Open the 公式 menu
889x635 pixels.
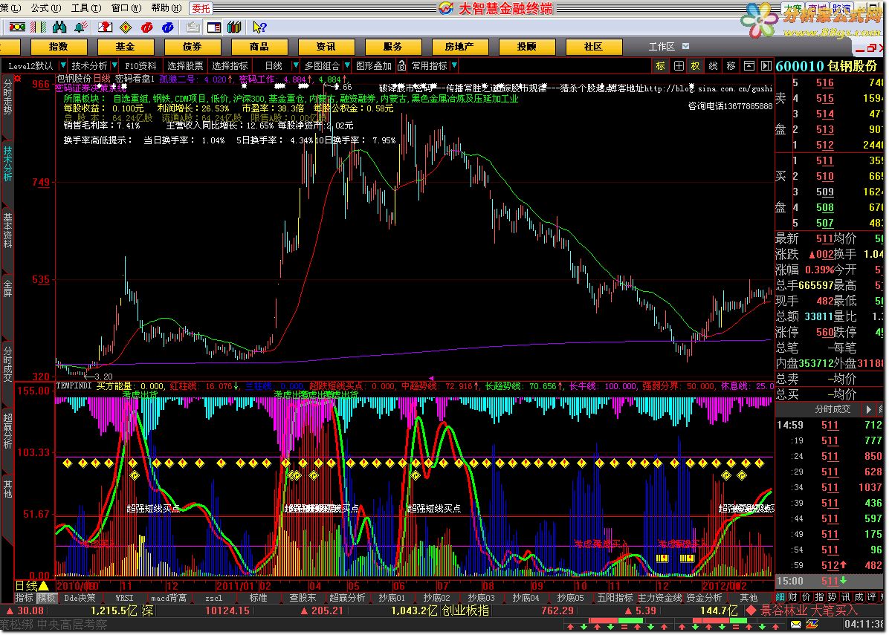(46, 8)
